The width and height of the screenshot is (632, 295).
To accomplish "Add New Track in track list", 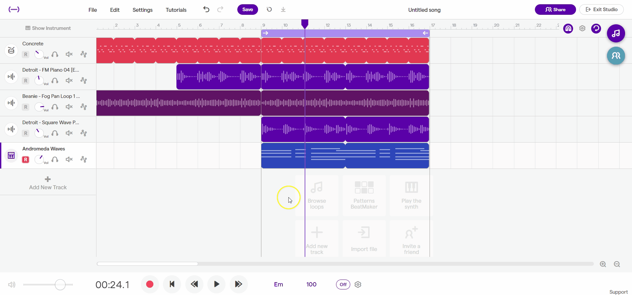I will pos(48,183).
